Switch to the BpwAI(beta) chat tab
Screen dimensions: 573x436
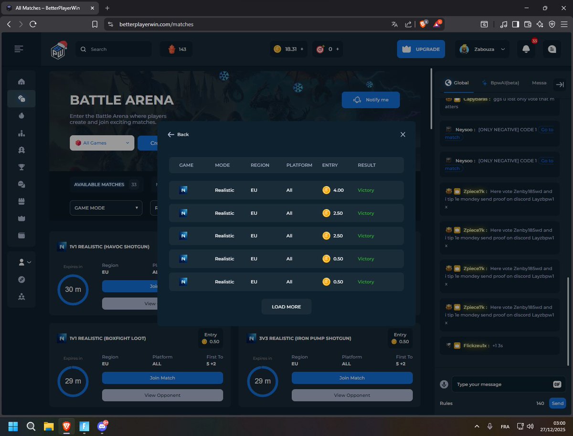pos(500,82)
